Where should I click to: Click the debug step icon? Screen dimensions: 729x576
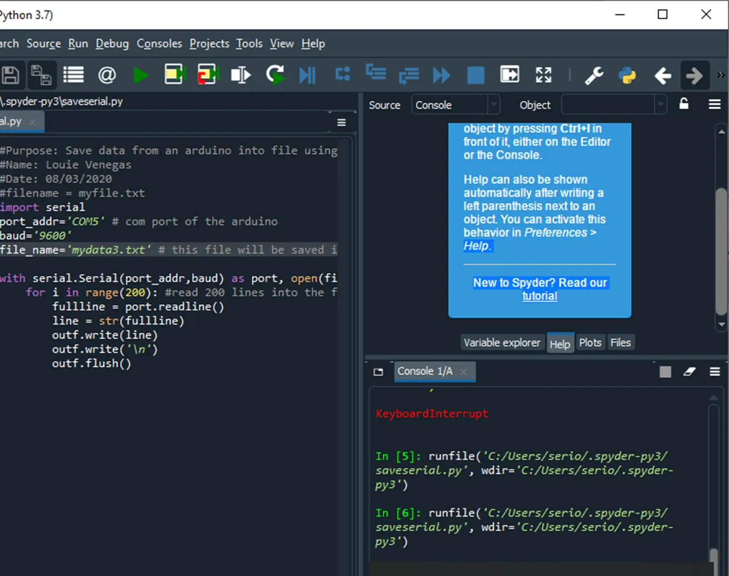click(x=343, y=74)
